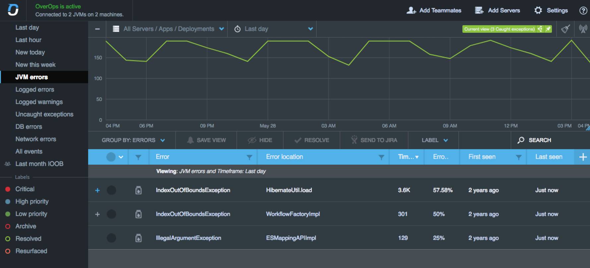The image size is (590, 268).
Task: Select the ESMappingAPIImpl row circle
Action: click(x=111, y=238)
